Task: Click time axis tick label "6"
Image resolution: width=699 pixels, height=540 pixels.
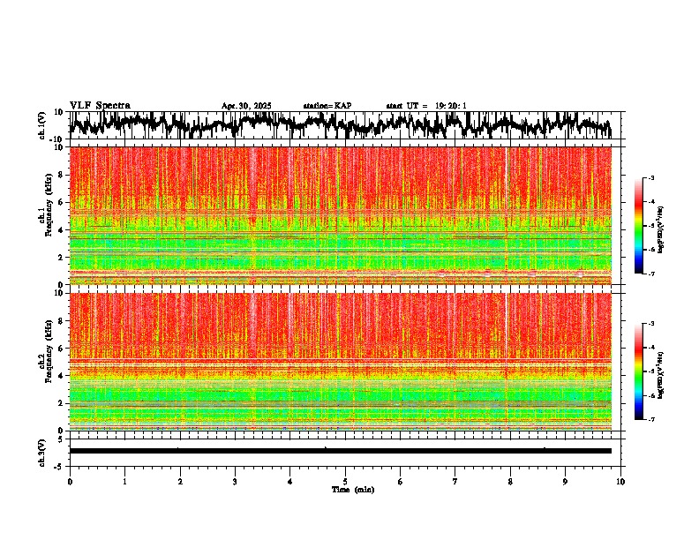Action: (x=400, y=482)
